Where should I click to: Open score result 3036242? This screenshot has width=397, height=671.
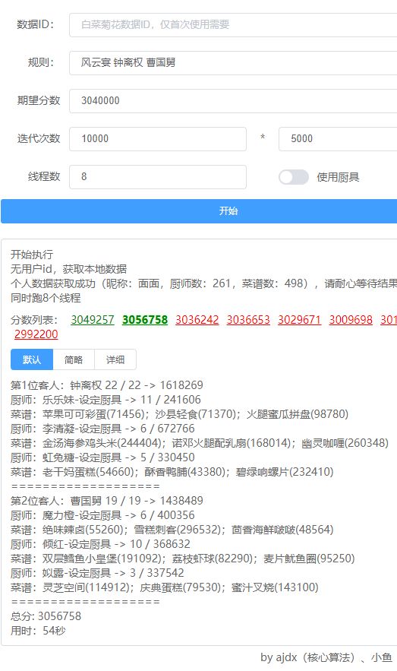click(x=197, y=320)
